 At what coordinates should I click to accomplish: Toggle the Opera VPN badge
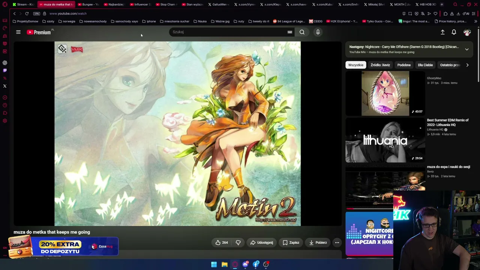coord(36,13)
